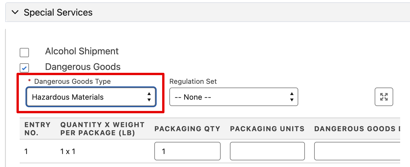
Task: Select the 1 x 1 quantity cell
Action: click(x=68, y=151)
